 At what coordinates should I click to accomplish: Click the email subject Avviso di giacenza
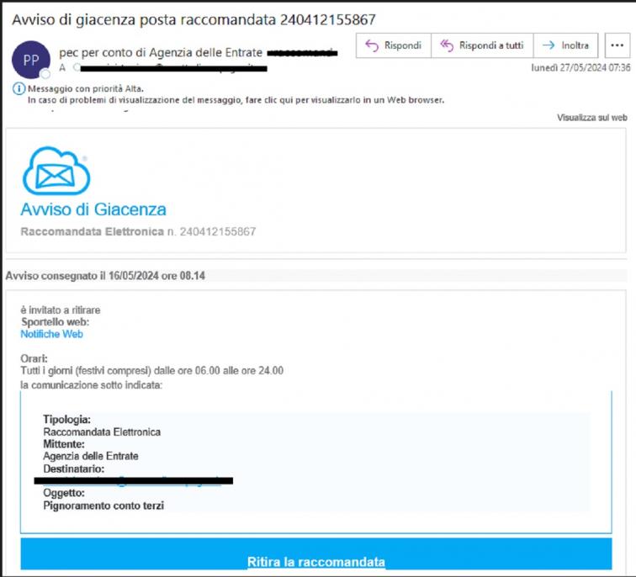193,19
